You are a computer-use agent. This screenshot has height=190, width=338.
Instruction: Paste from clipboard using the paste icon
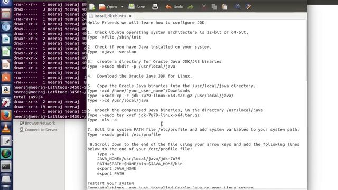224,7
